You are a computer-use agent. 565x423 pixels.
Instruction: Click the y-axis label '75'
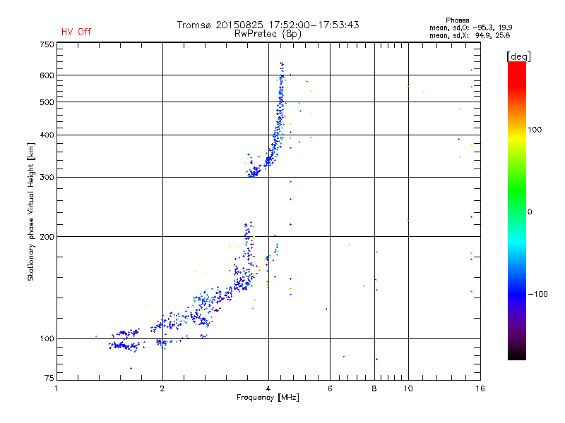coord(49,378)
